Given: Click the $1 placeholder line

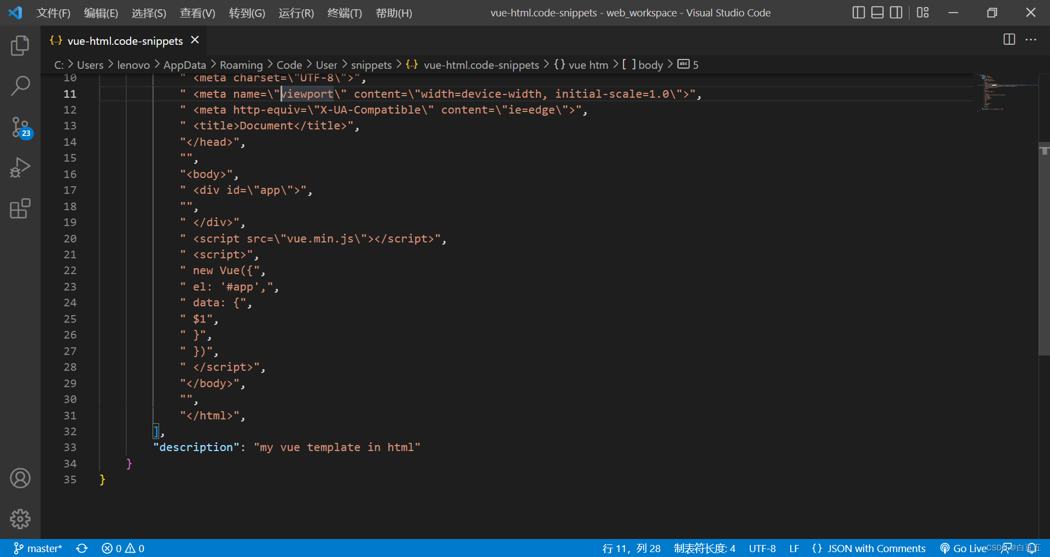Looking at the screenshot, I should (x=200, y=319).
